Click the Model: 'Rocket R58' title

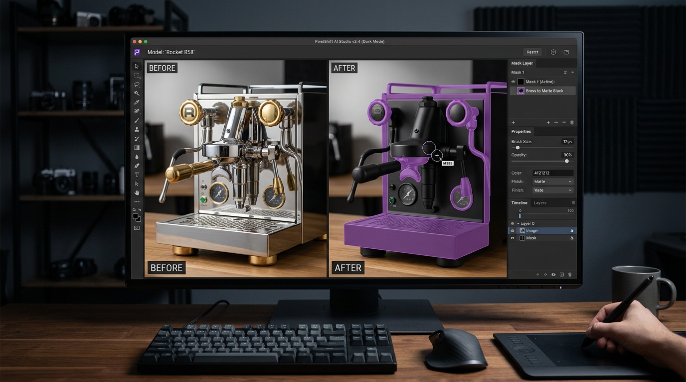(171, 52)
